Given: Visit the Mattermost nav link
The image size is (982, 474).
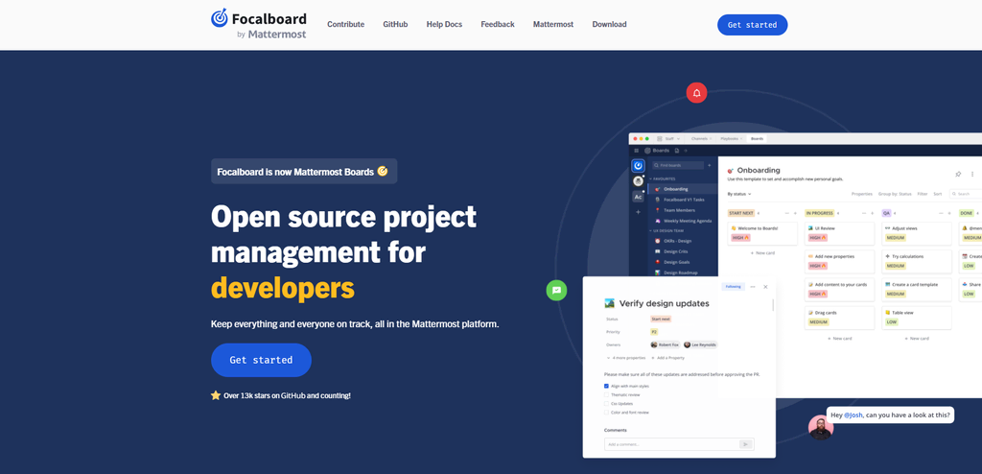Looking at the screenshot, I should click(x=553, y=24).
